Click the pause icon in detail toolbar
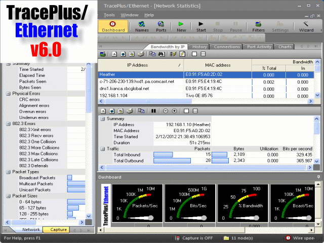 [153, 111]
